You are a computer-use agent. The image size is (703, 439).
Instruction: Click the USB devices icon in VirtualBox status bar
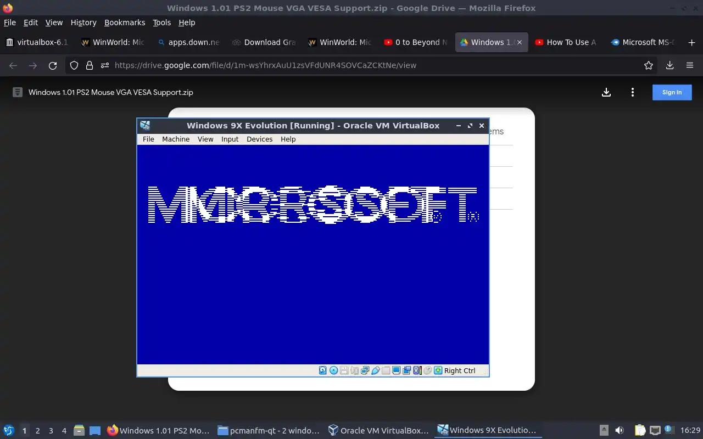coord(375,370)
